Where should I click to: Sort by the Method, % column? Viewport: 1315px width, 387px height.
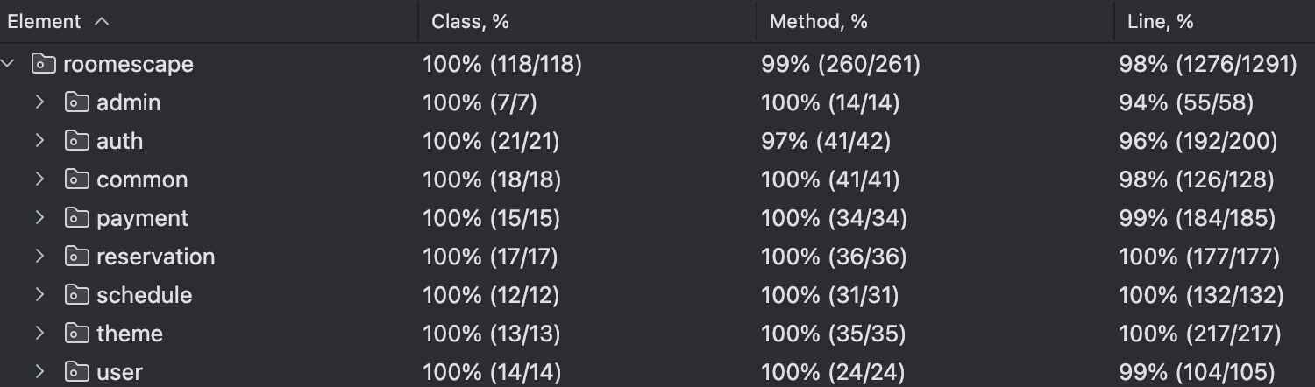coord(818,22)
